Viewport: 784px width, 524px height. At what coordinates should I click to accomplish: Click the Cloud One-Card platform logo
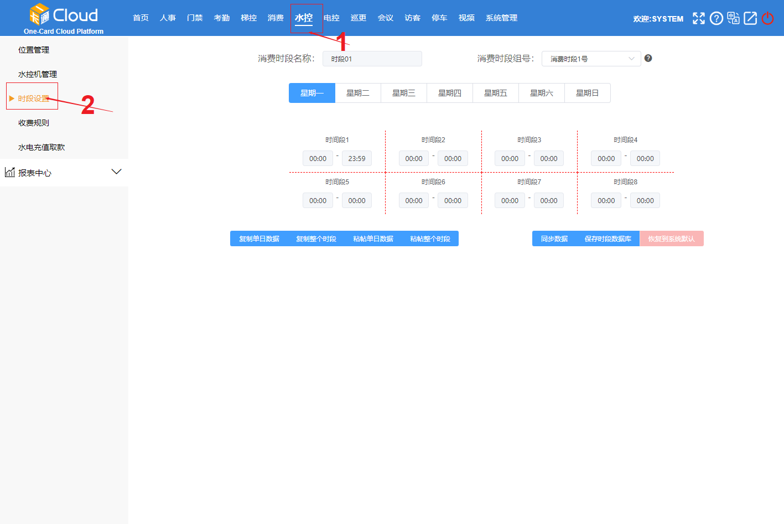(64, 18)
